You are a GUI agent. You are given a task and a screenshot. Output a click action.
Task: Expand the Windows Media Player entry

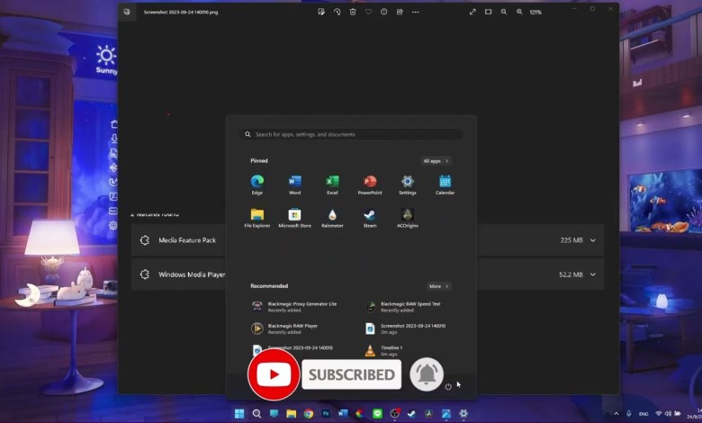point(592,274)
